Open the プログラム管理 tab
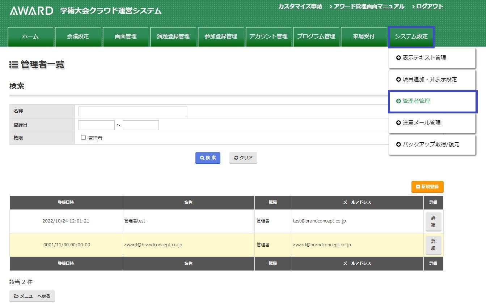 (x=316, y=36)
